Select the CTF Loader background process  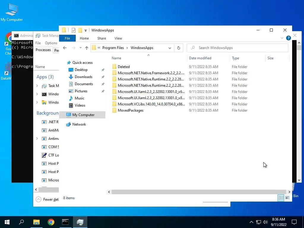(x=50, y=155)
